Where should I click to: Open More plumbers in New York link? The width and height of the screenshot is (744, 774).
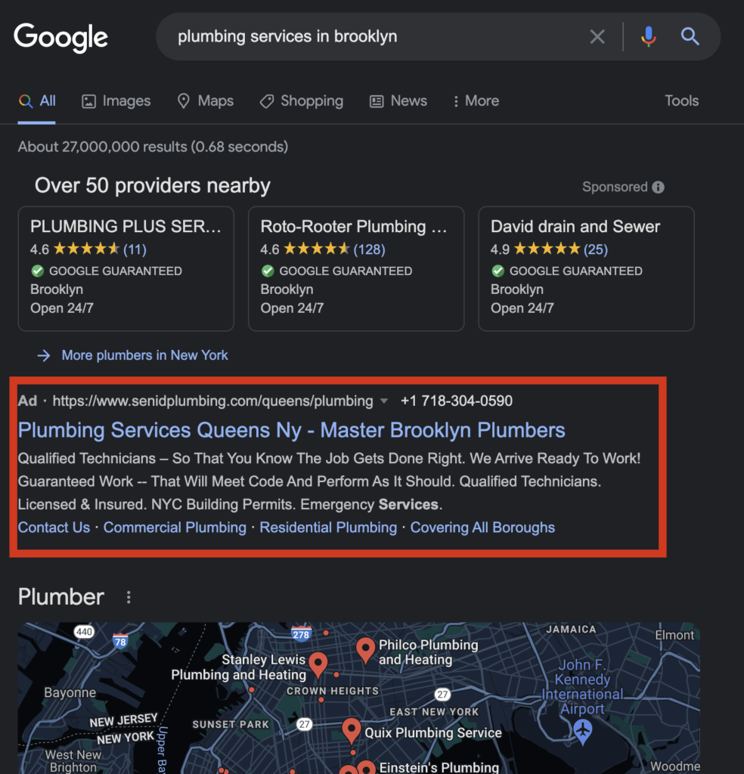144,355
